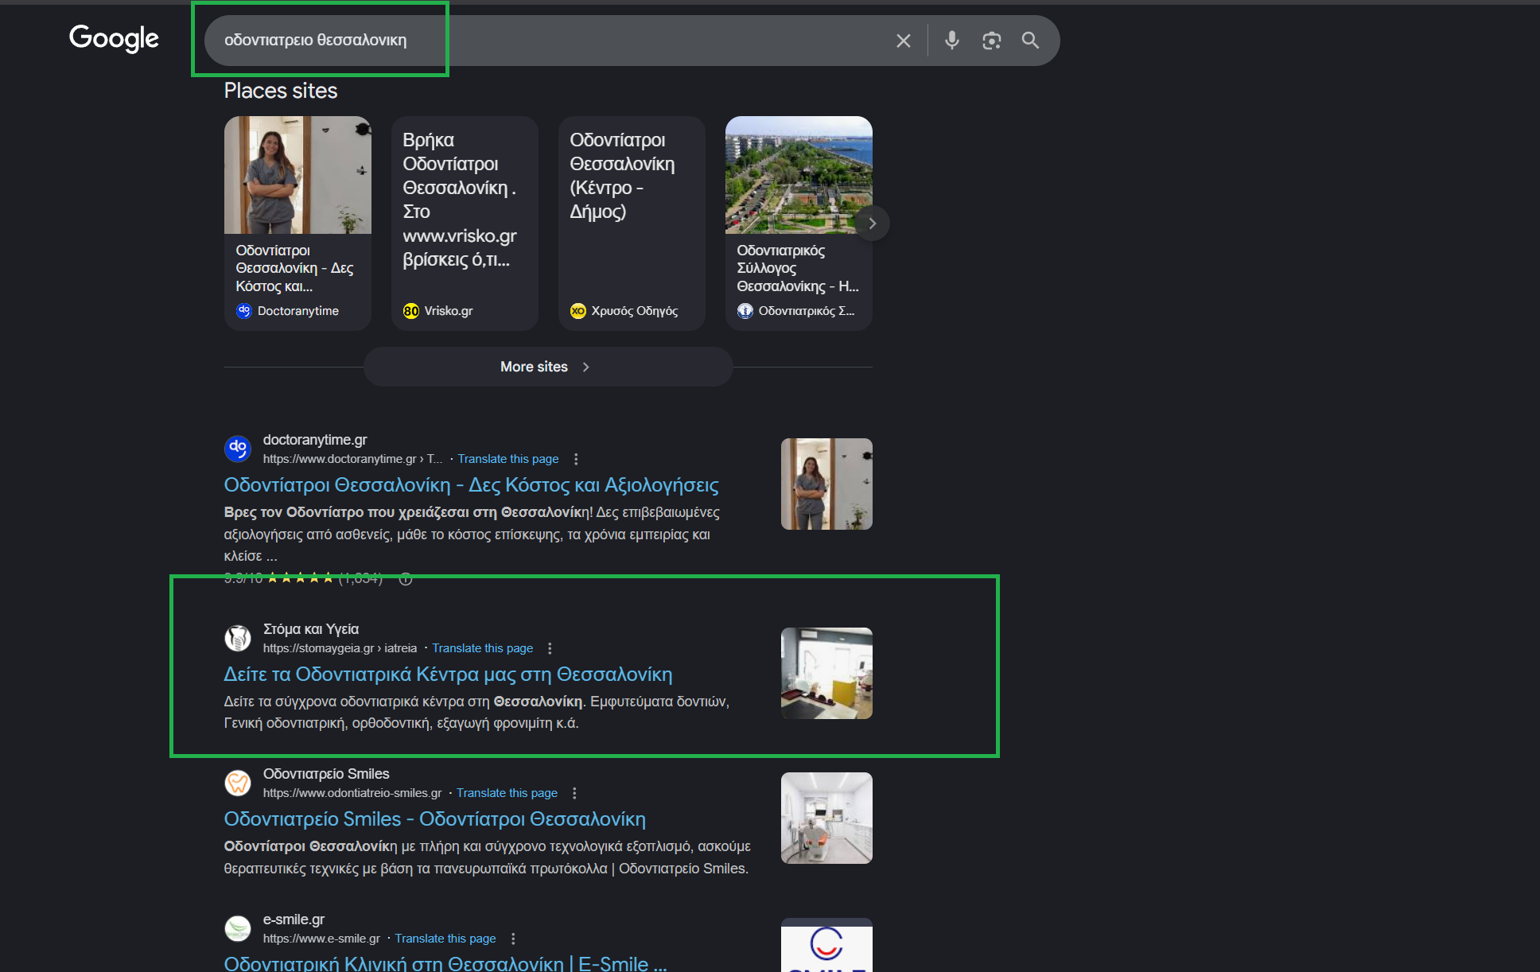Screen dimensions: 1540x972
Task: Start voice search with microphone icon
Action: [x=951, y=41]
